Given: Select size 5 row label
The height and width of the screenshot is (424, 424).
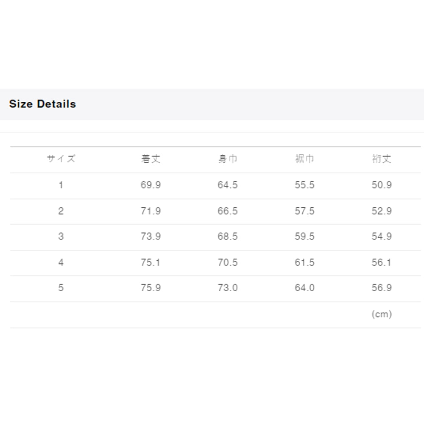Looking at the screenshot, I should [61, 288].
